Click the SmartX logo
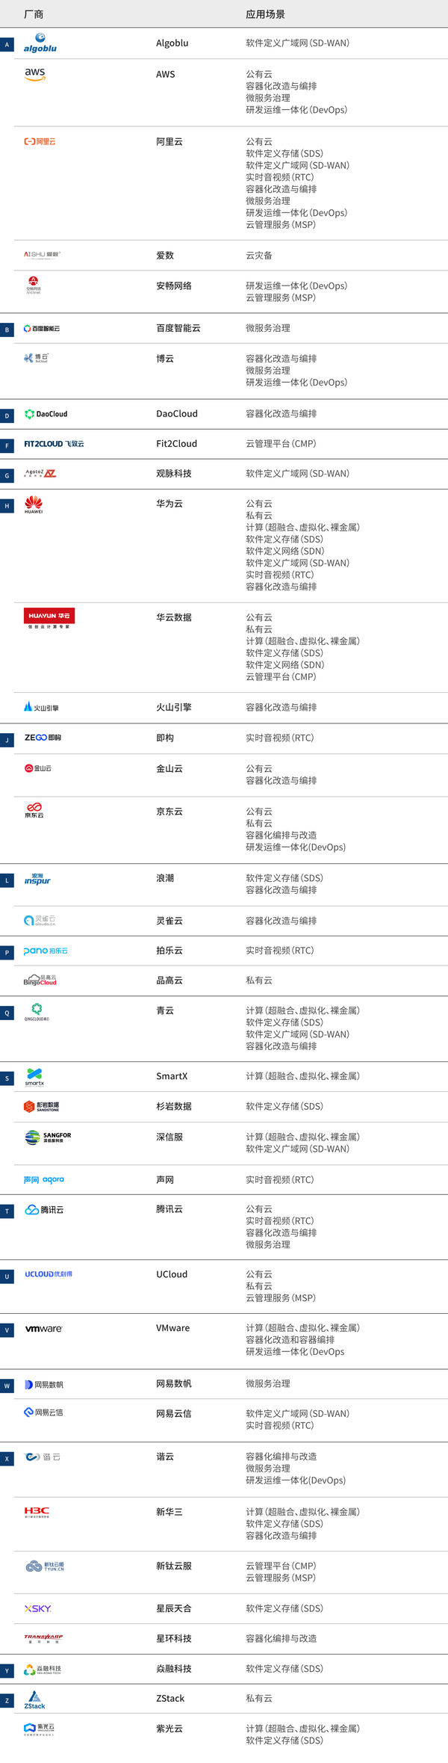 click(x=34, y=1077)
